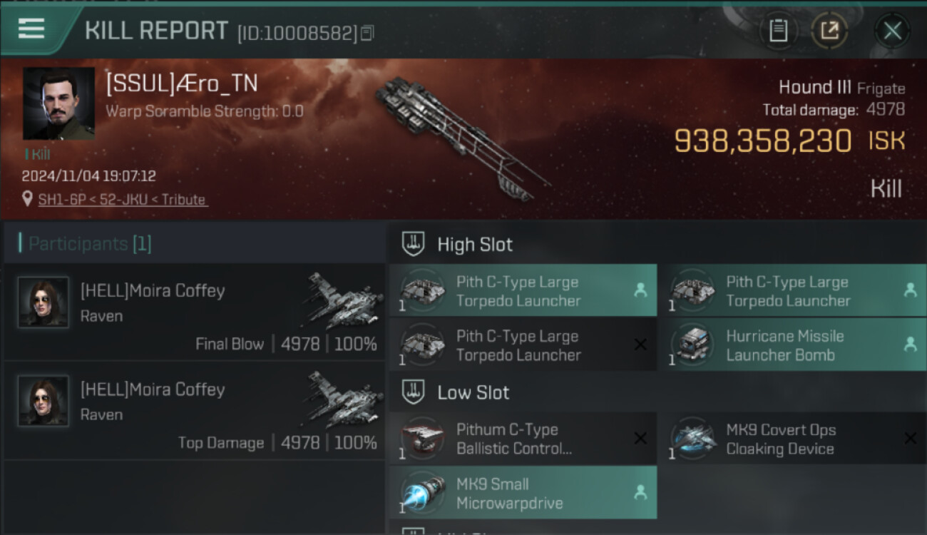Close the kill report window
Viewport: 927px width, 535px height.
pos(892,31)
